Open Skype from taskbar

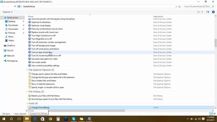[74, 119]
